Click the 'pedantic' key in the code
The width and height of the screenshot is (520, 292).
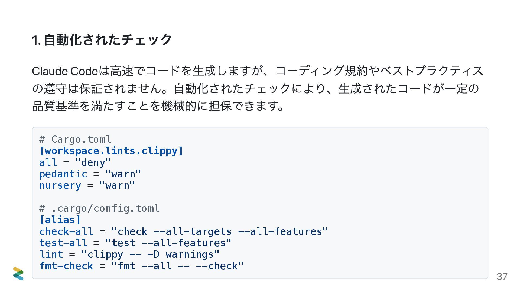tap(63, 174)
